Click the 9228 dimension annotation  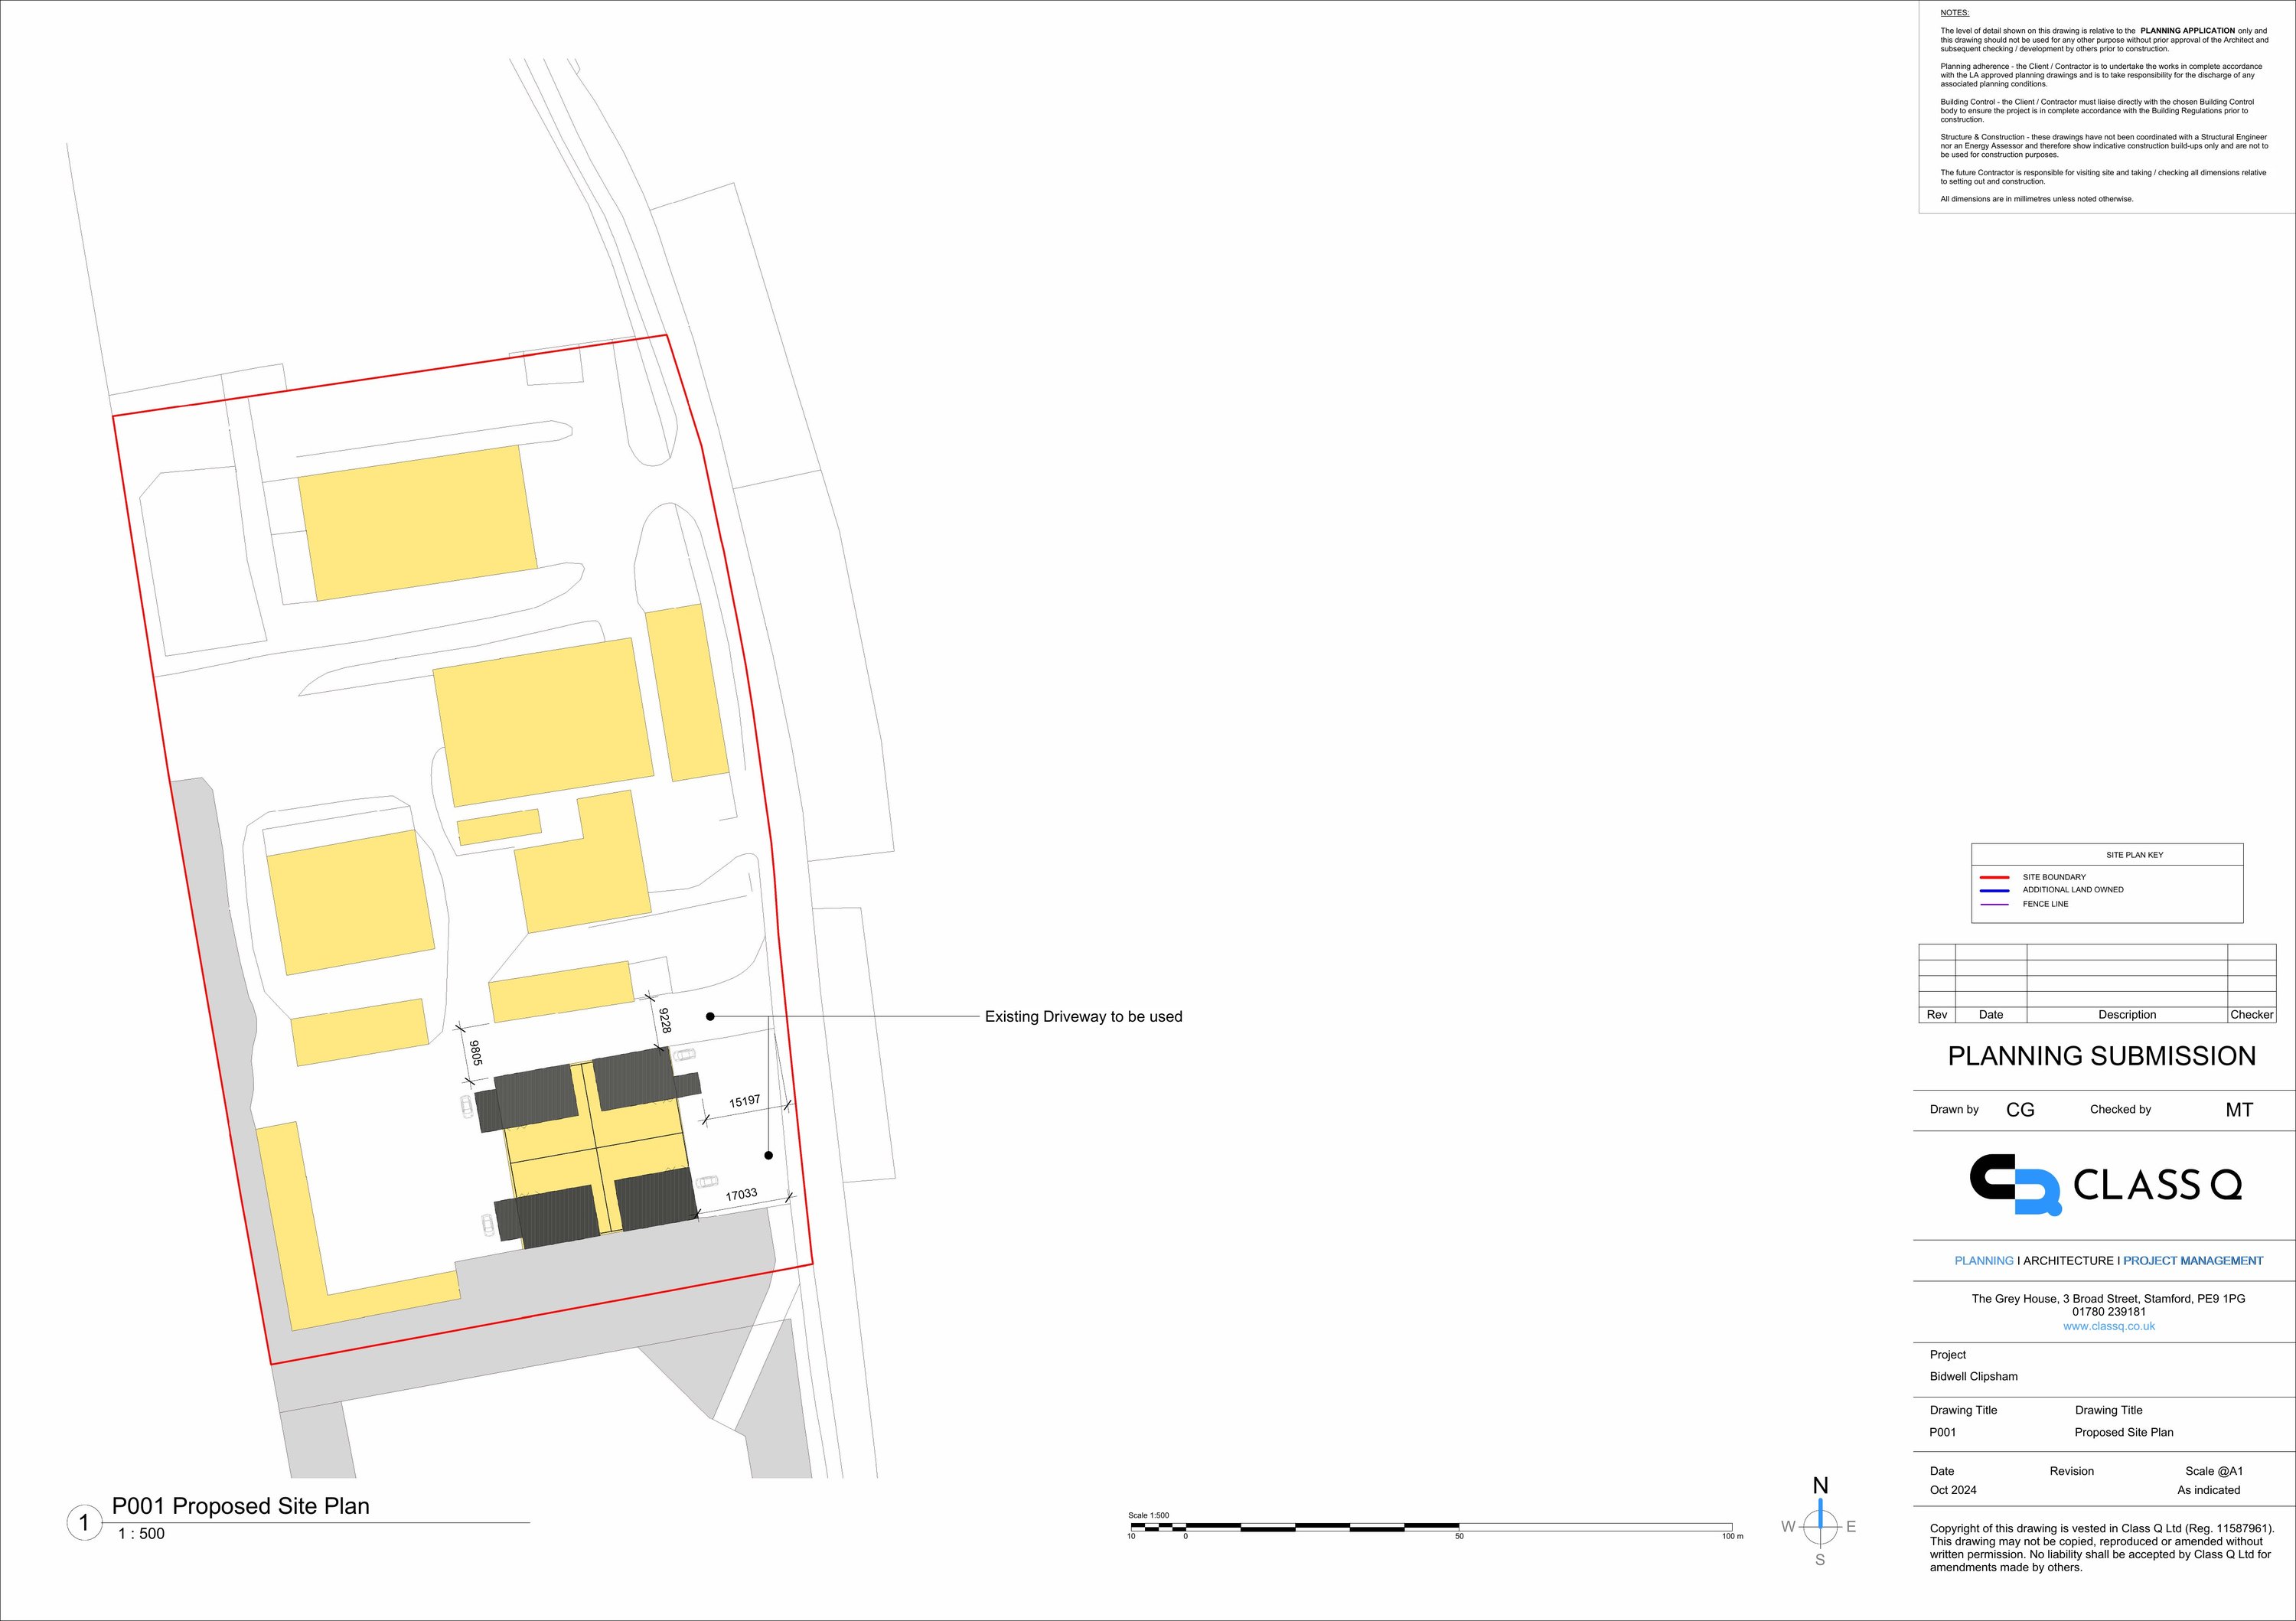665,1020
